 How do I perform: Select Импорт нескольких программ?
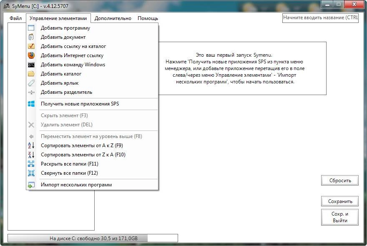point(92,185)
